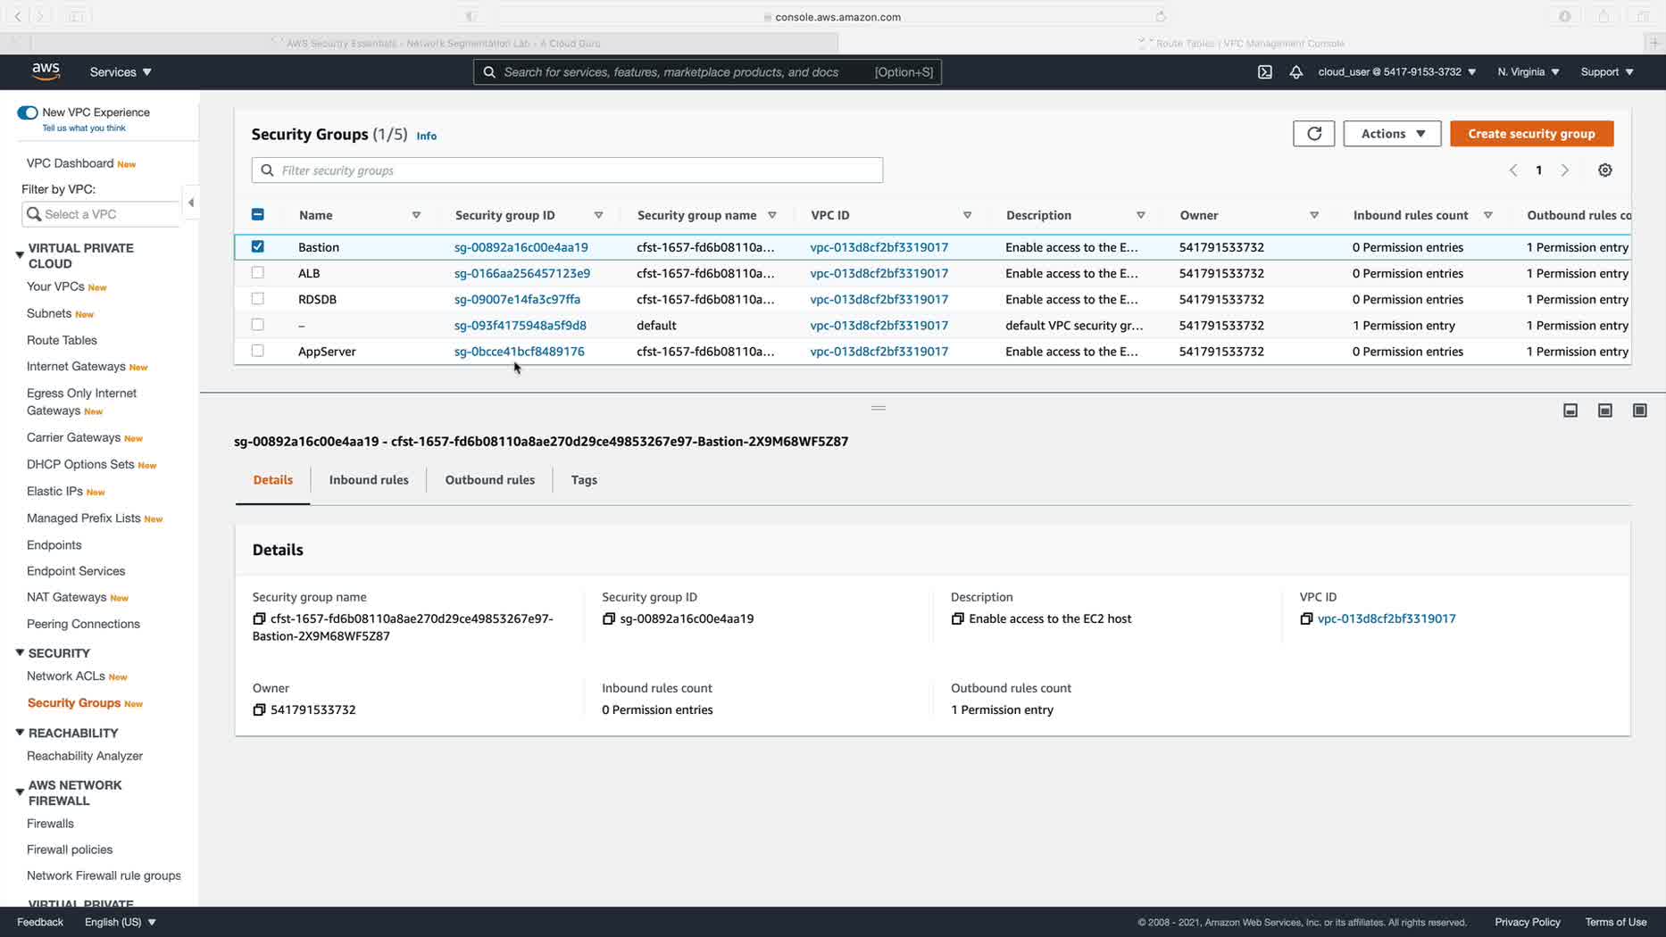Open AWS CloudShell icon in header
This screenshot has height=937, width=1666.
[x=1264, y=72]
